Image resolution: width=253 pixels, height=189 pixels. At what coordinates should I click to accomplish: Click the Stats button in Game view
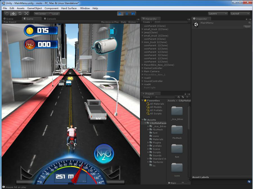(x=123, y=22)
